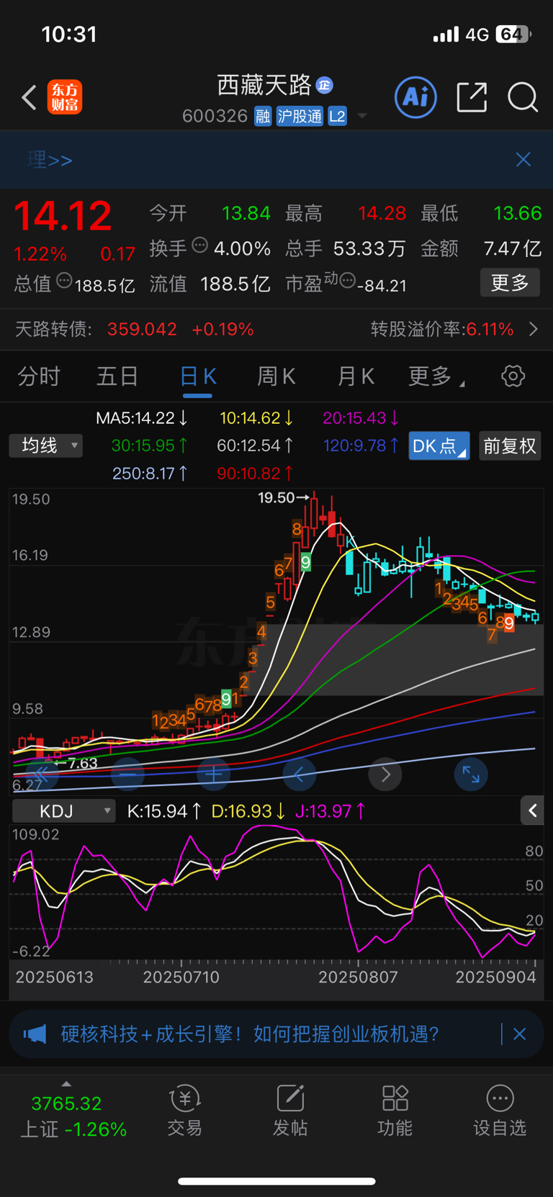The height and width of the screenshot is (1197, 553).
Task: Tap the L2 level badge
Action: 337,116
